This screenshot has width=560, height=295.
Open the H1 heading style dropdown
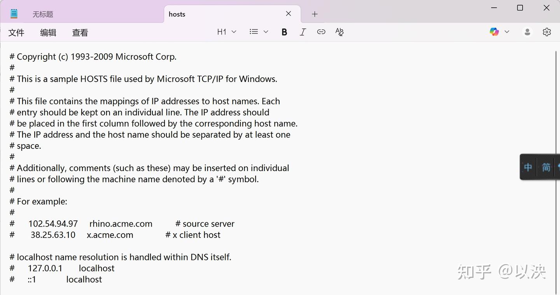(227, 32)
